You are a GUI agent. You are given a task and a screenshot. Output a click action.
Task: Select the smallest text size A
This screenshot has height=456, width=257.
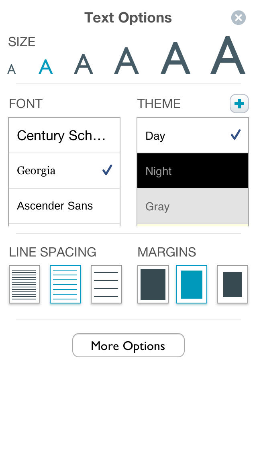[12, 69]
